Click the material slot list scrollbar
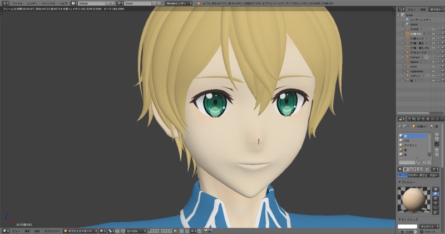This screenshot has width=445, height=234. tap(429, 144)
